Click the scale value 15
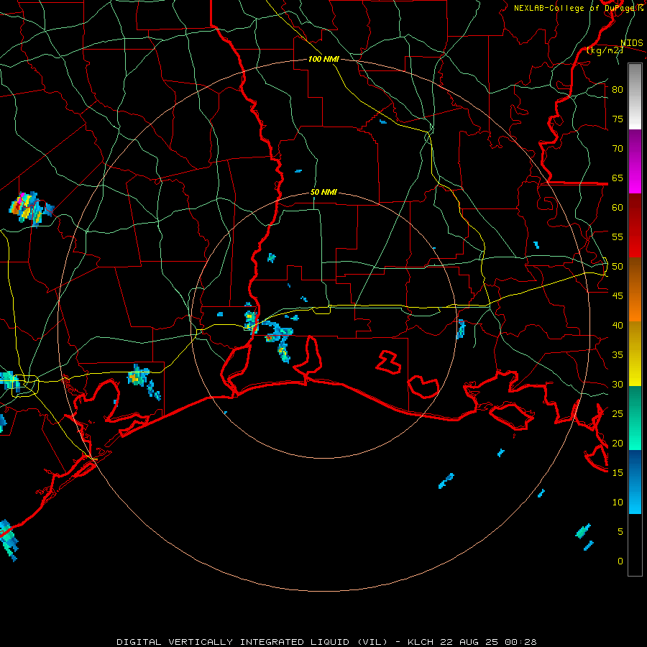The height and width of the screenshot is (647, 647). (618, 473)
